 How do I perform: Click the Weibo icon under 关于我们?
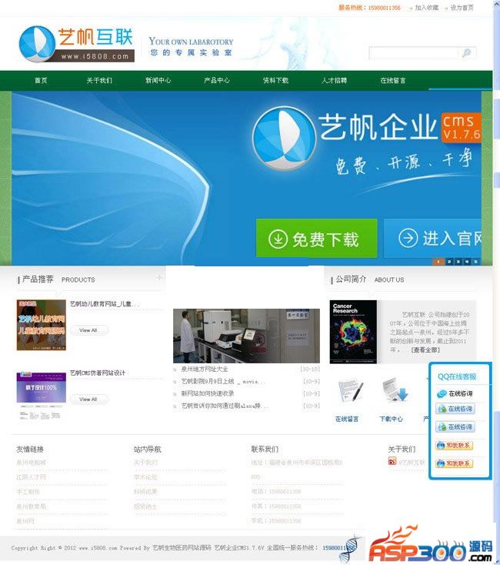coord(392,461)
